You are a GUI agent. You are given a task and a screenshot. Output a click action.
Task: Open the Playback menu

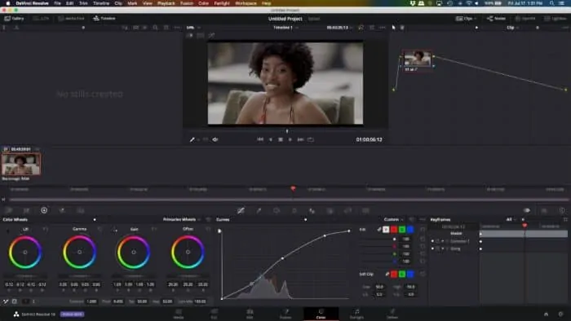pos(166,3)
